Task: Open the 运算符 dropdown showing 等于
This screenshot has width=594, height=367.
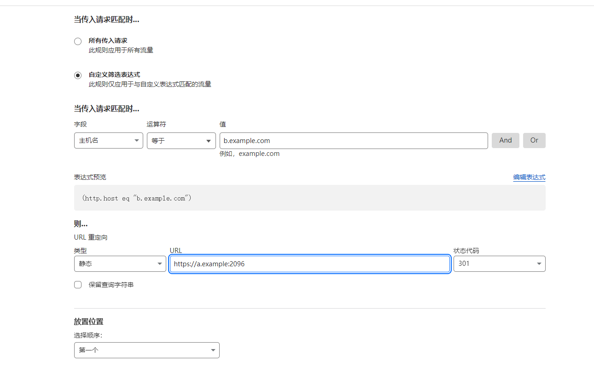Action: [x=181, y=141]
